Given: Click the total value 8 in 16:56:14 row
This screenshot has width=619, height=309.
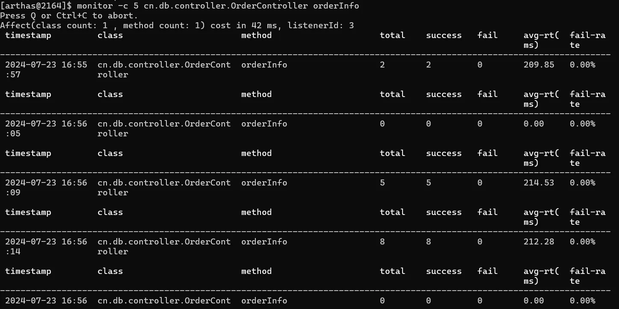Looking at the screenshot, I should (x=382, y=241).
